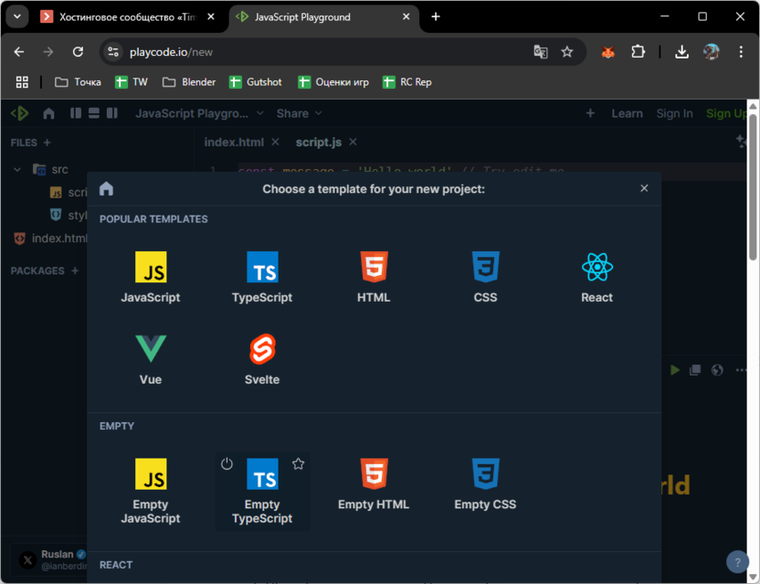Bookmark this page with the star icon

coord(567,52)
